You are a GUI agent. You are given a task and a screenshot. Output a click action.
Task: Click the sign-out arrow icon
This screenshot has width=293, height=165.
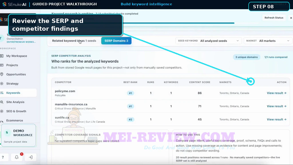pyautogui.click(x=30, y=157)
